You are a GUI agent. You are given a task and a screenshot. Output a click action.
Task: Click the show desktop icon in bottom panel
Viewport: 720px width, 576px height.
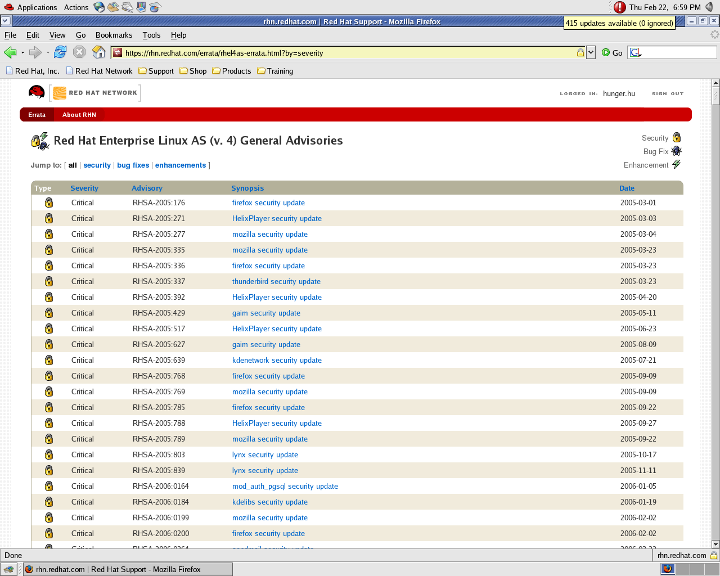[9, 569]
